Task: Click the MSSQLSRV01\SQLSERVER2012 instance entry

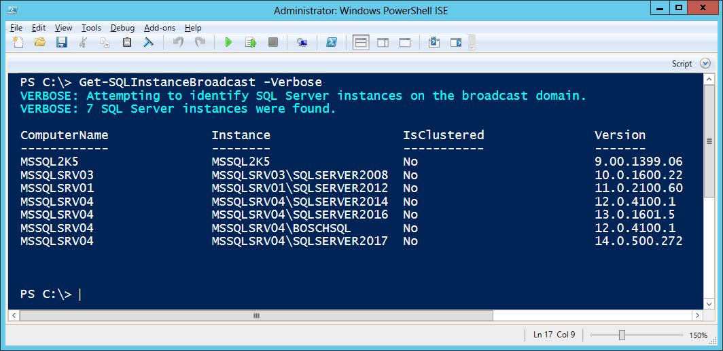Action: (300, 189)
